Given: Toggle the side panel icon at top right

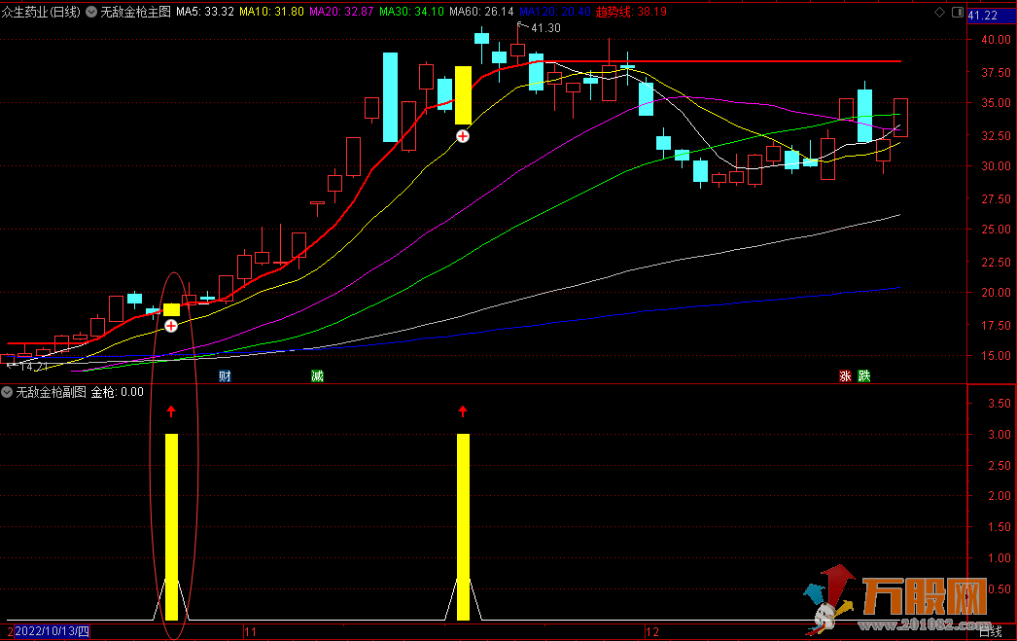Looking at the screenshot, I should pos(958,12).
